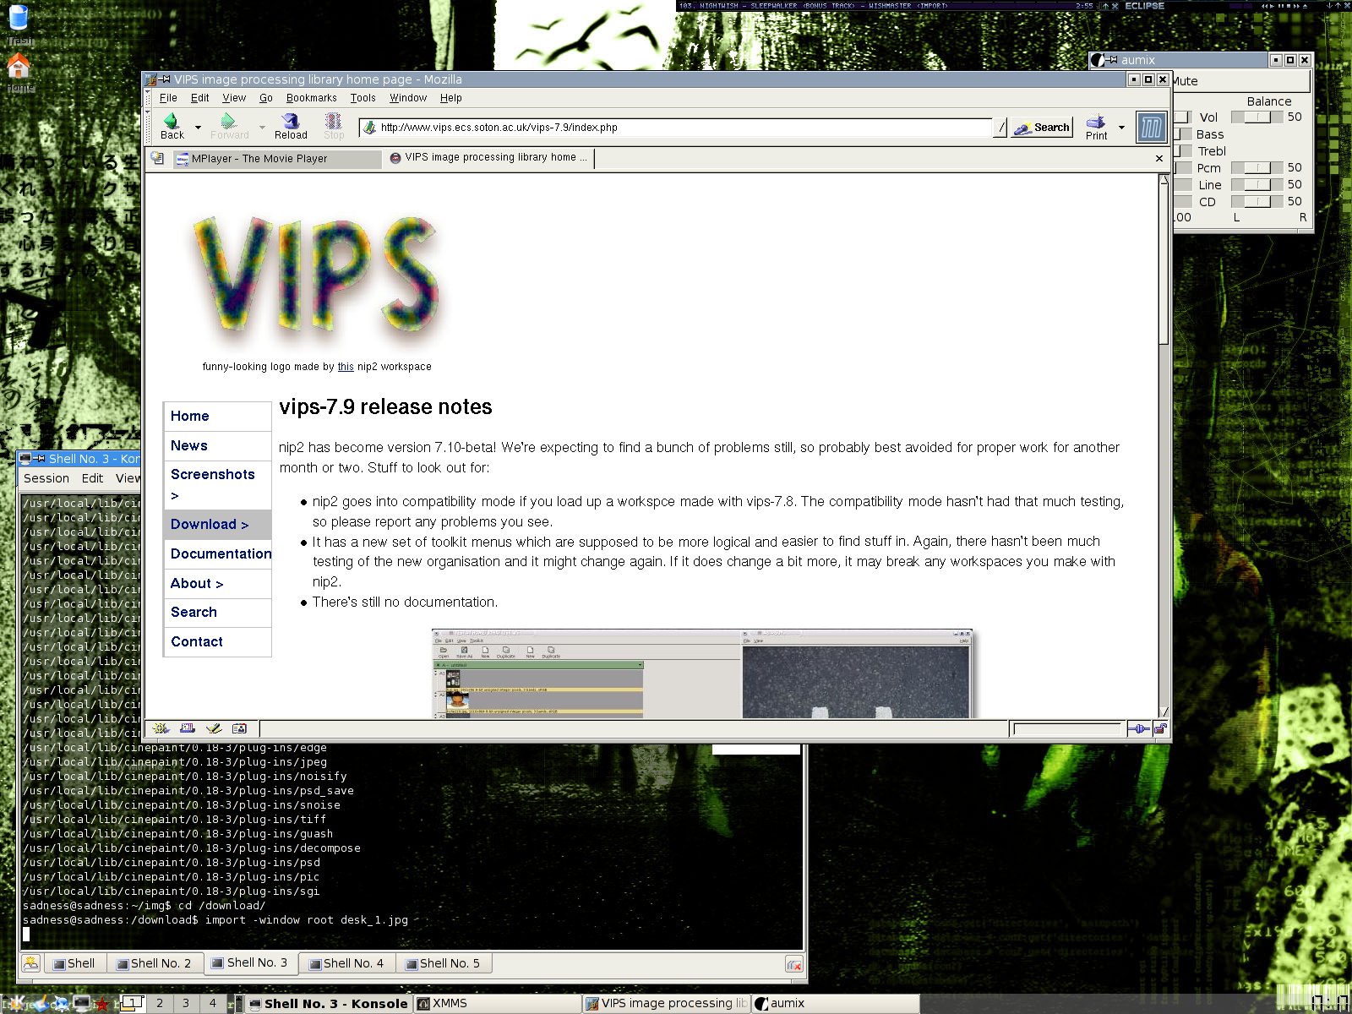This screenshot has width=1352, height=1014.
Task: Click the Reload toolbar icon
Action: (x=291, y=126)
